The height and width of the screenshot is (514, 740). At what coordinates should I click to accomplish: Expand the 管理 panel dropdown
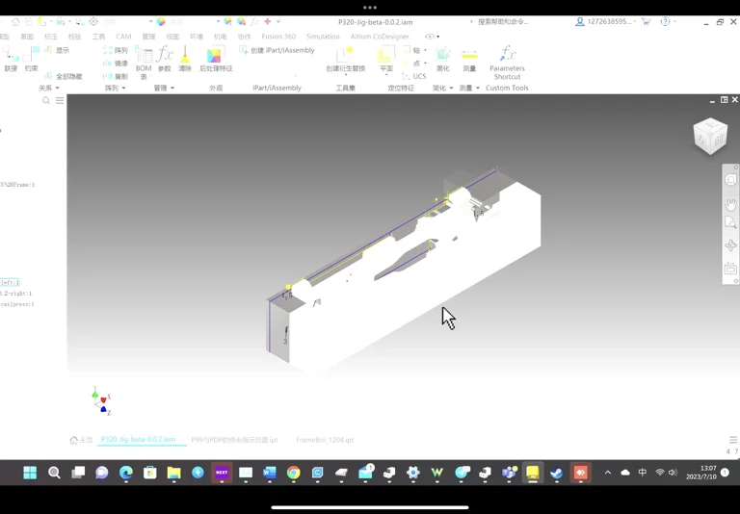tap(164, 88)
